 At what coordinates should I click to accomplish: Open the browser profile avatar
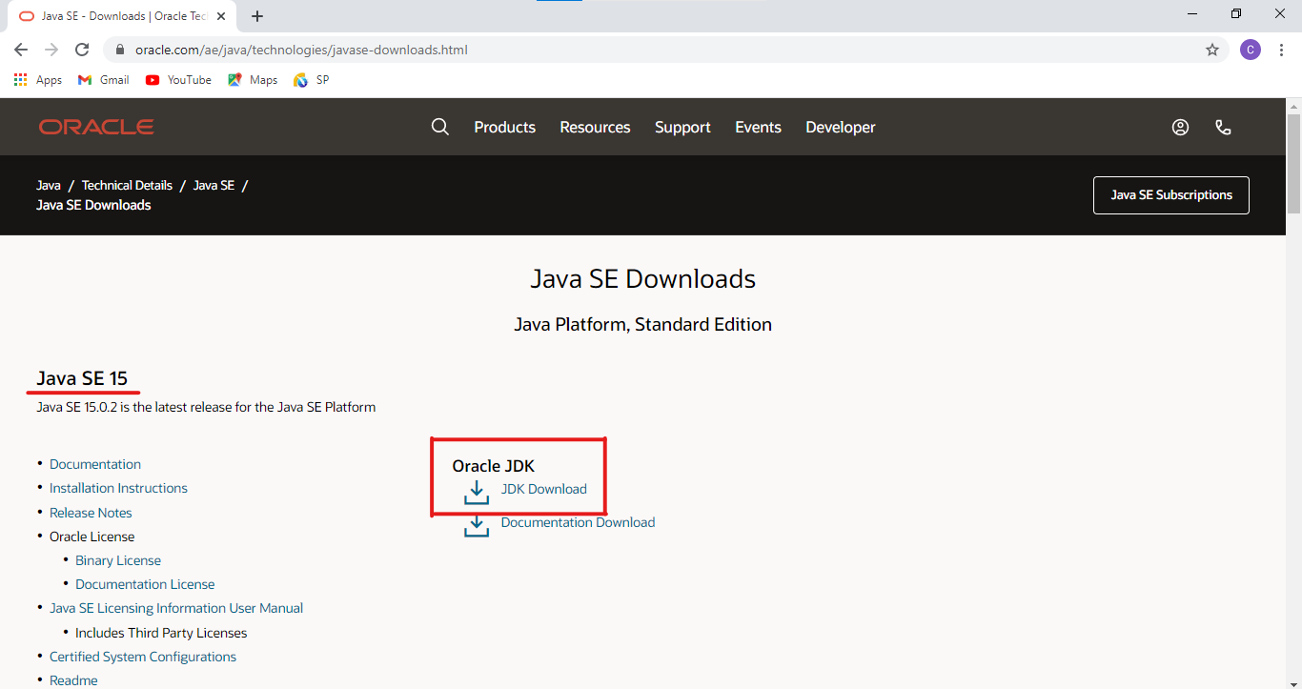click(1250, 50)
